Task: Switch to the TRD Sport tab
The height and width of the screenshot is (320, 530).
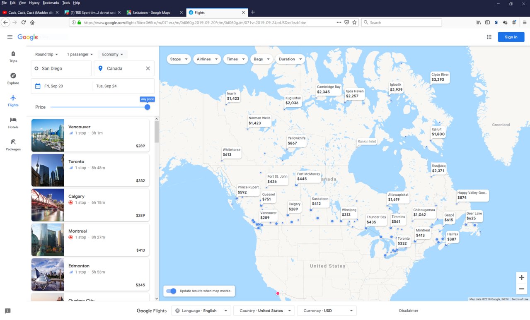Action: pos(92,12)
